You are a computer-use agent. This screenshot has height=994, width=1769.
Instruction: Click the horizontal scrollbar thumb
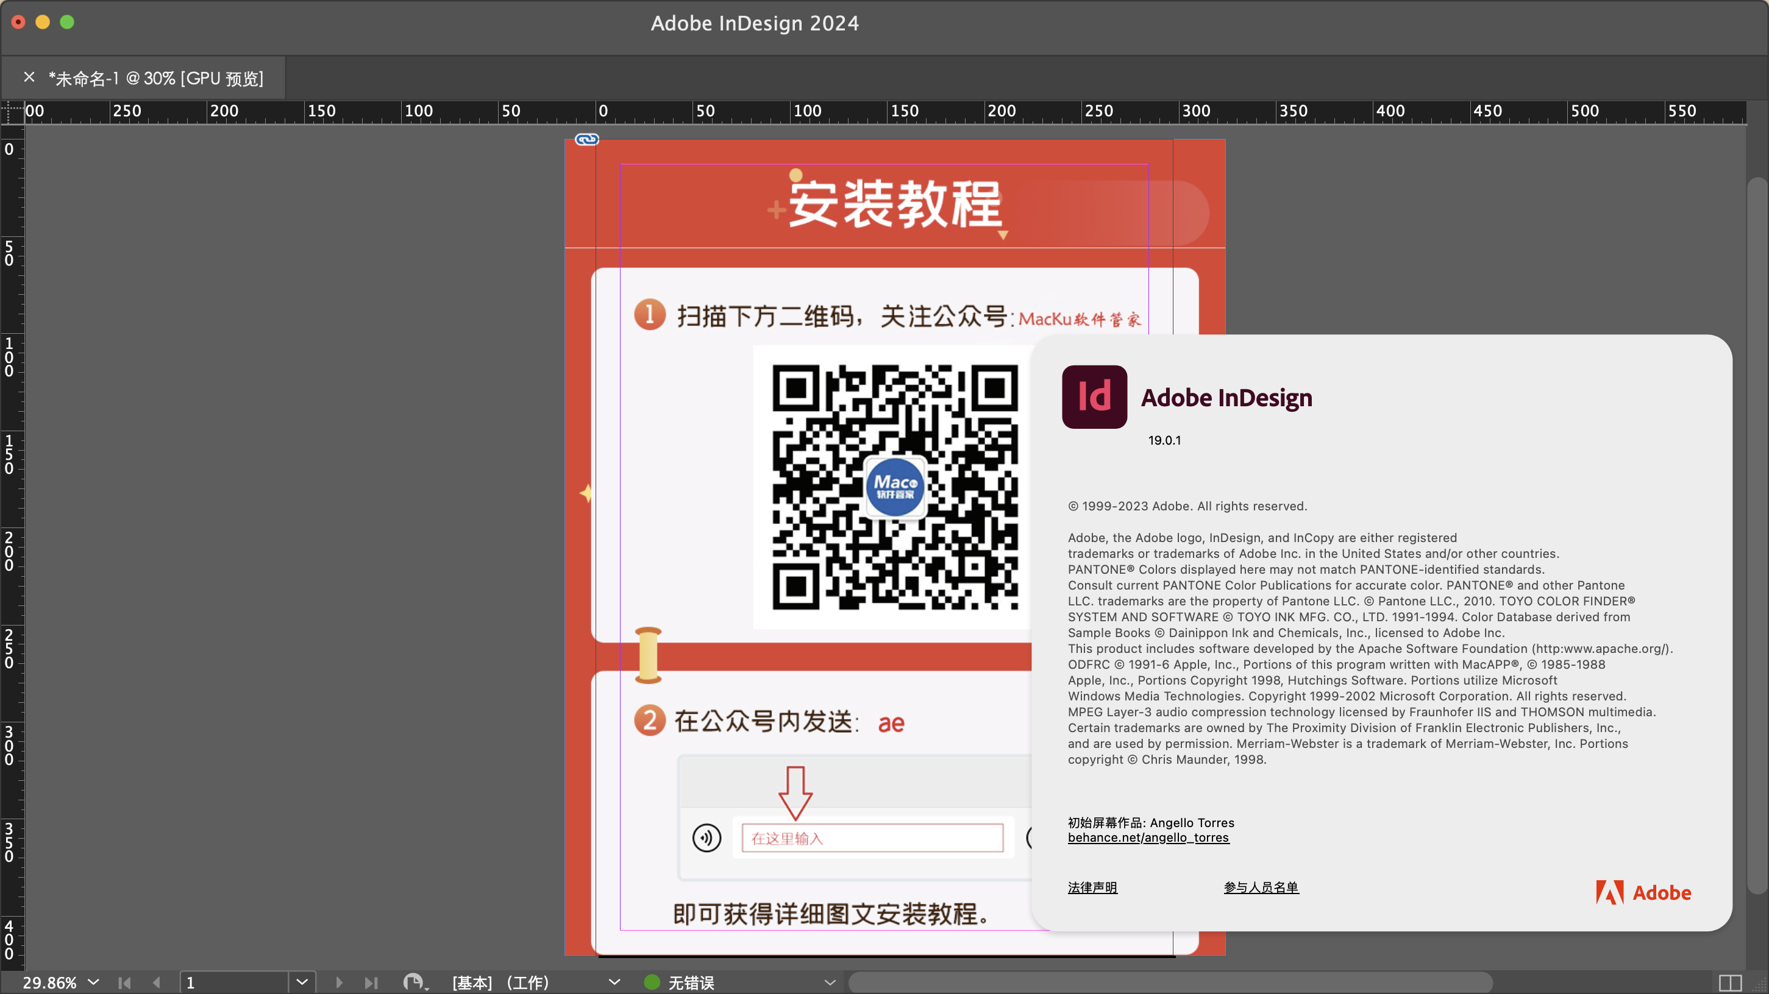(x=1170, y=982)
